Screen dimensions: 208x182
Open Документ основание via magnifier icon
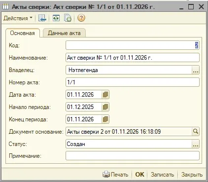(x=196, y=132)
